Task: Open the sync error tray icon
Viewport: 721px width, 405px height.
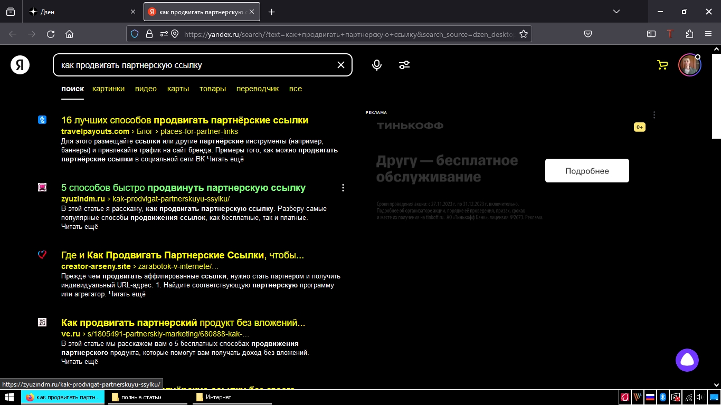Action: point(676,397)
